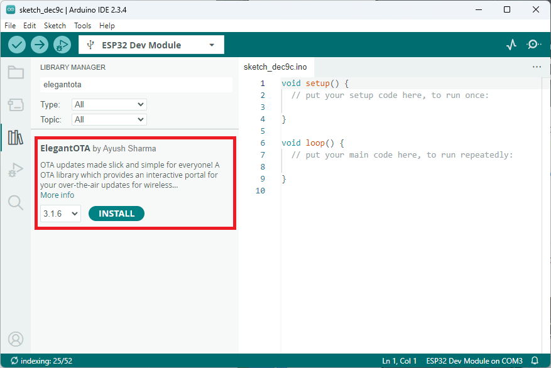Click the Upload arrow icon
The height and width of the screenshot is (368, 551).
pos(39,45)
